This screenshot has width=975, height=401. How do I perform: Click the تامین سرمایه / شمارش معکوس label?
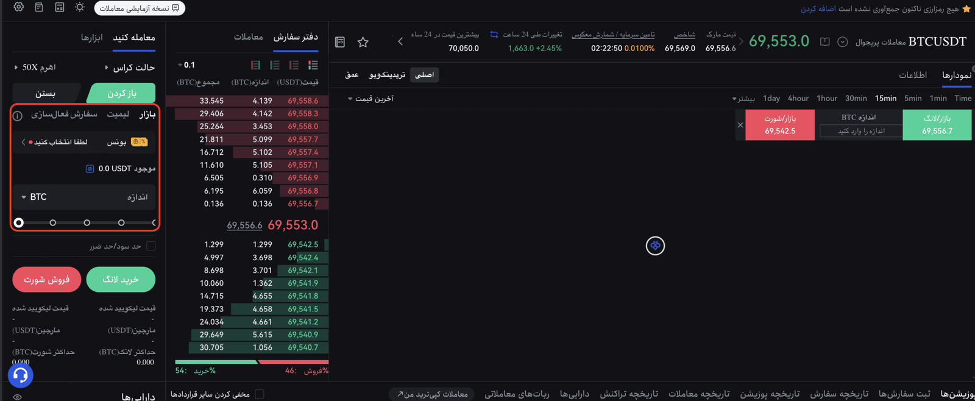tap(613, 34)
